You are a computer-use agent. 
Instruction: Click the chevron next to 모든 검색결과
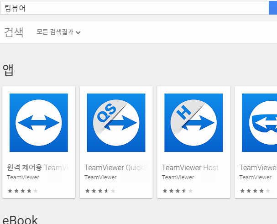78,32
